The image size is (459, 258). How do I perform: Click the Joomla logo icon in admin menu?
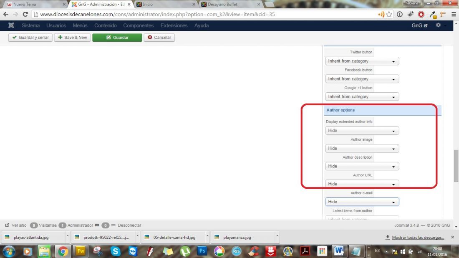pyautogui.click(x=11, y=25)
